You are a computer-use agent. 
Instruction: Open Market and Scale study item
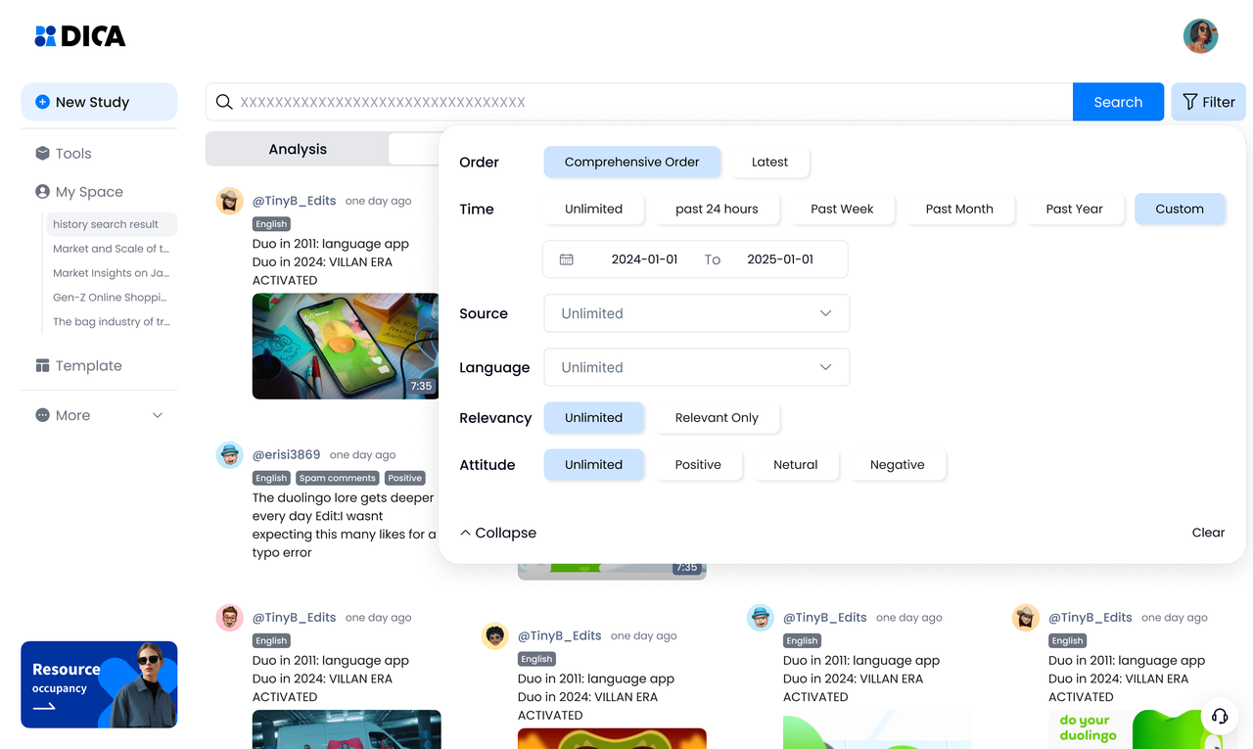click(x=111, y=249)
